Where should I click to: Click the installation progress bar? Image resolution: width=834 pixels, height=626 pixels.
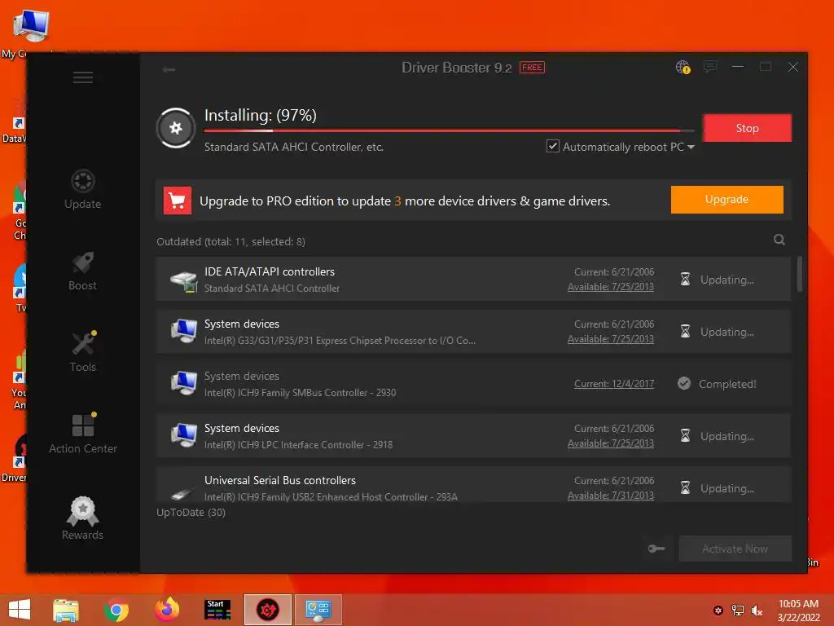click(449, 130)
